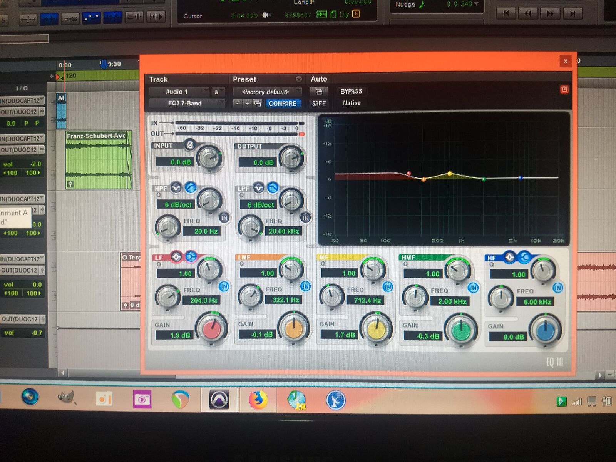The image size is (616, 462).
Task: Click the HF FREQ 6.00 kHz field
Action: coord(535,301)
